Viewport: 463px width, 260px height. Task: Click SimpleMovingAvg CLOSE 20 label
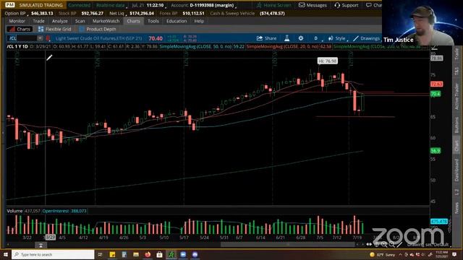[283, 46]
